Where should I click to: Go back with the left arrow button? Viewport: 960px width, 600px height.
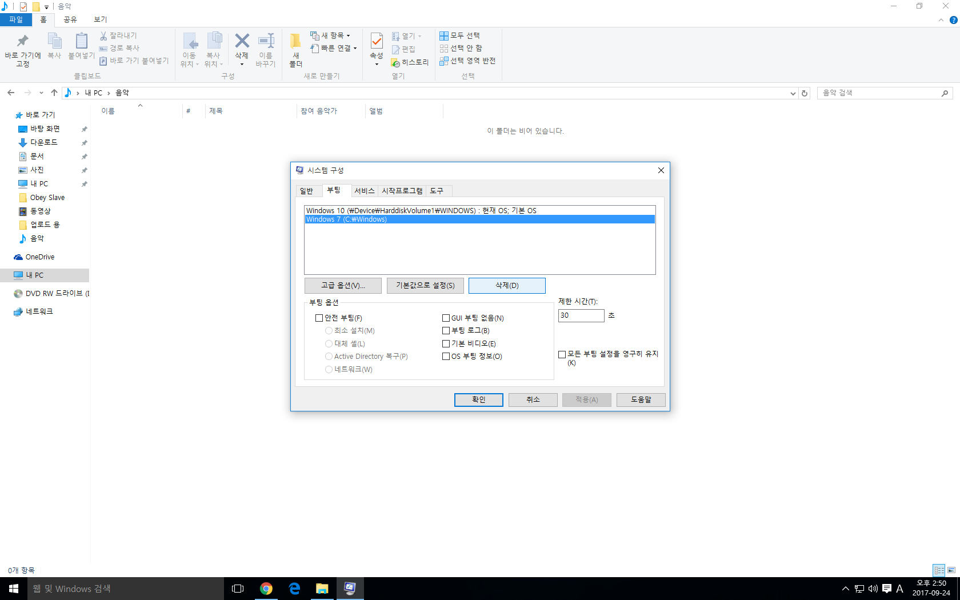click(x=11, y=93)
